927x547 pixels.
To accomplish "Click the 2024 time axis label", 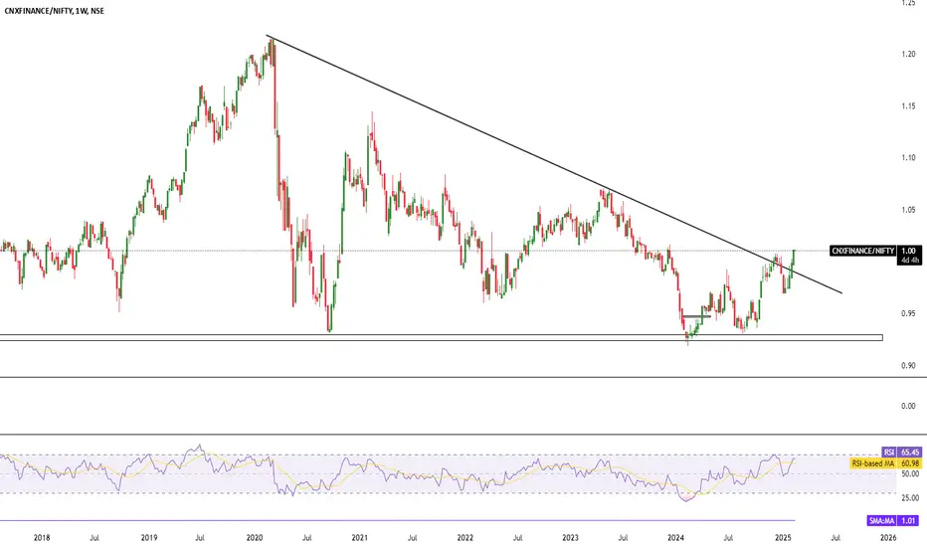I will point(675,538).
